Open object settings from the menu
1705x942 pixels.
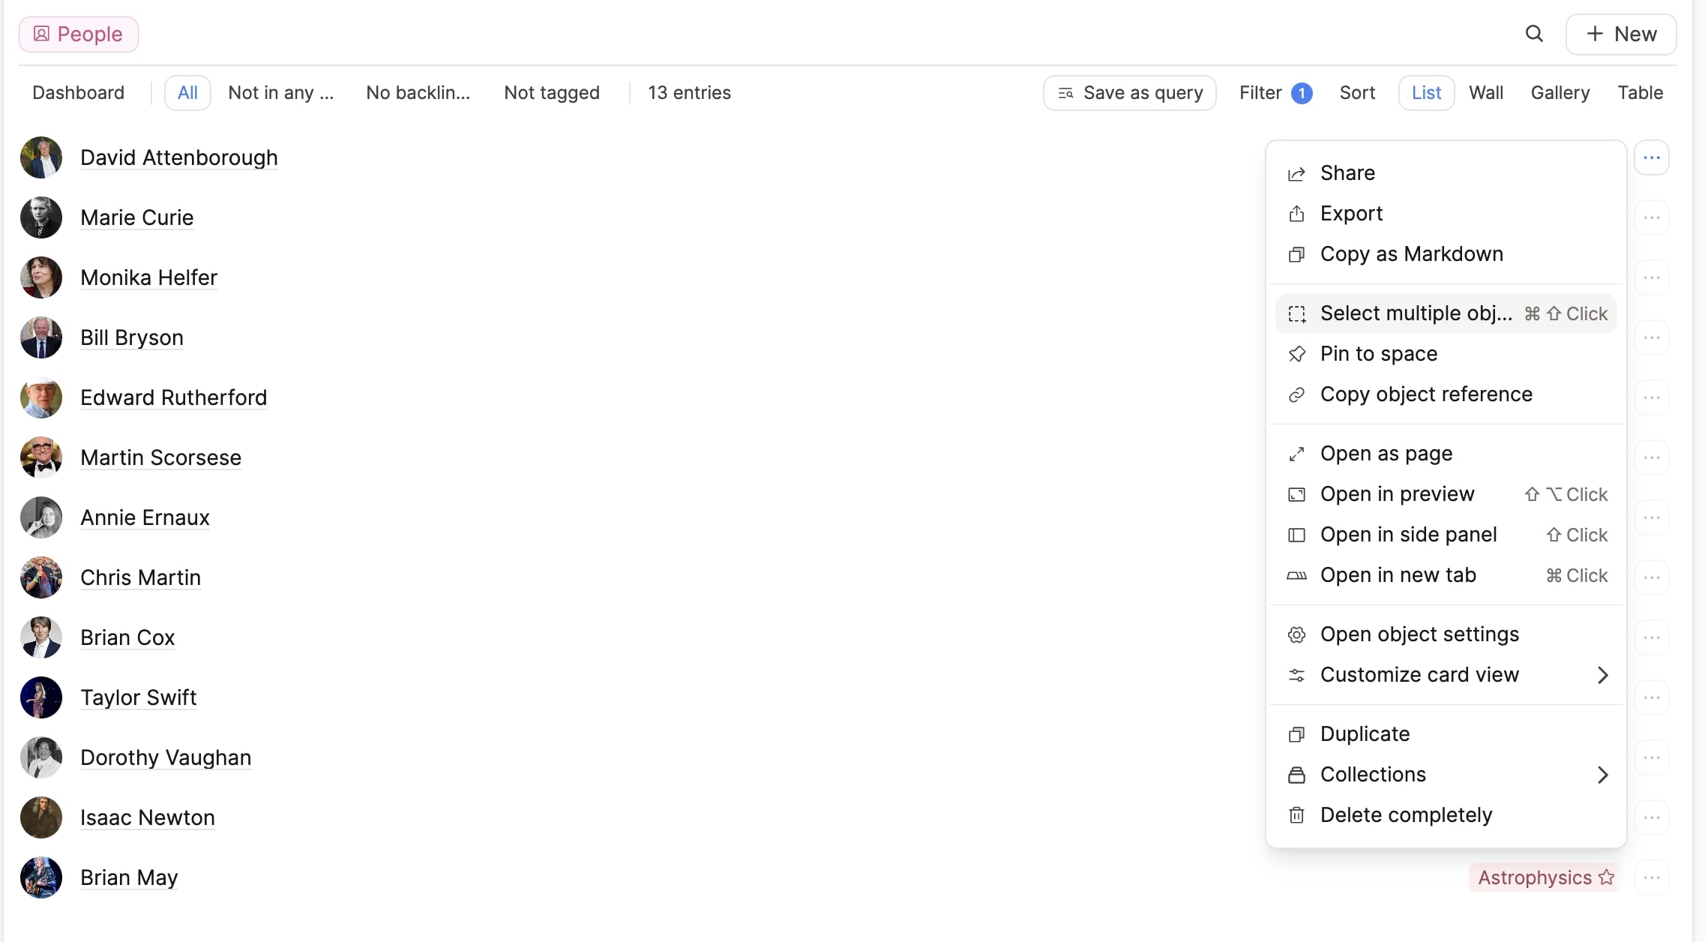(1419, 634)
